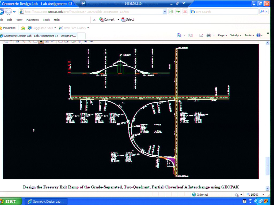
Task: Click the browser Back arrow button
Action: tap(2, 12)
